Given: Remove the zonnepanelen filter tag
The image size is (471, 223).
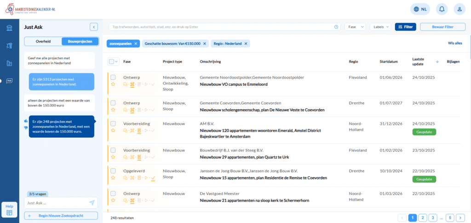Looking at the screenshot, I should coord(136,44).
